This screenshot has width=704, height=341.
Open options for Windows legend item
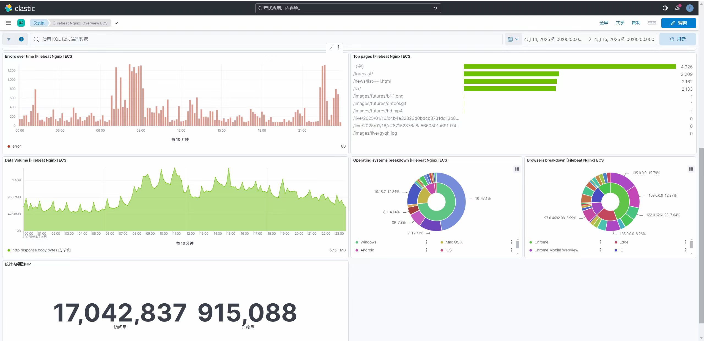426,242
